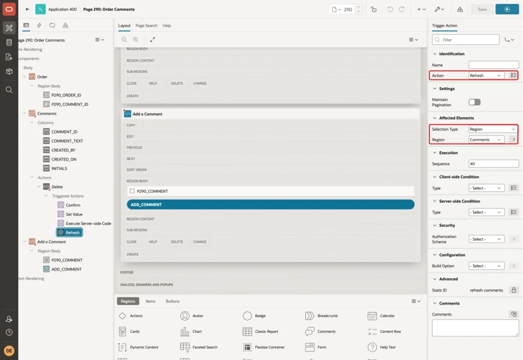Open Gallery cube icon in sidebar
This screenshot has height=360, width=523.
pos(9,72)
